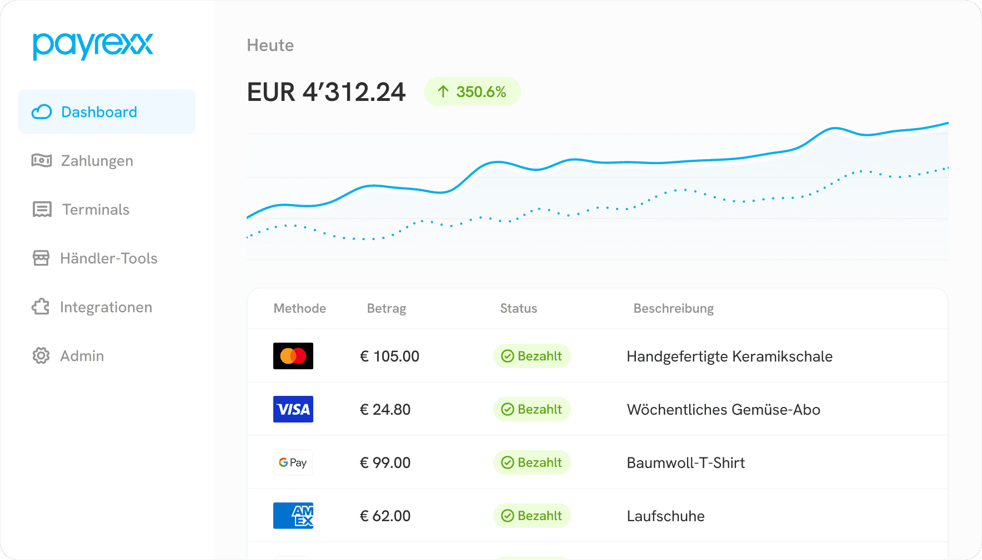The width and height of the screenshot is (982, 560).
Task: Click the dotted comparison line in chart
Action: click(x=597, y=209)
